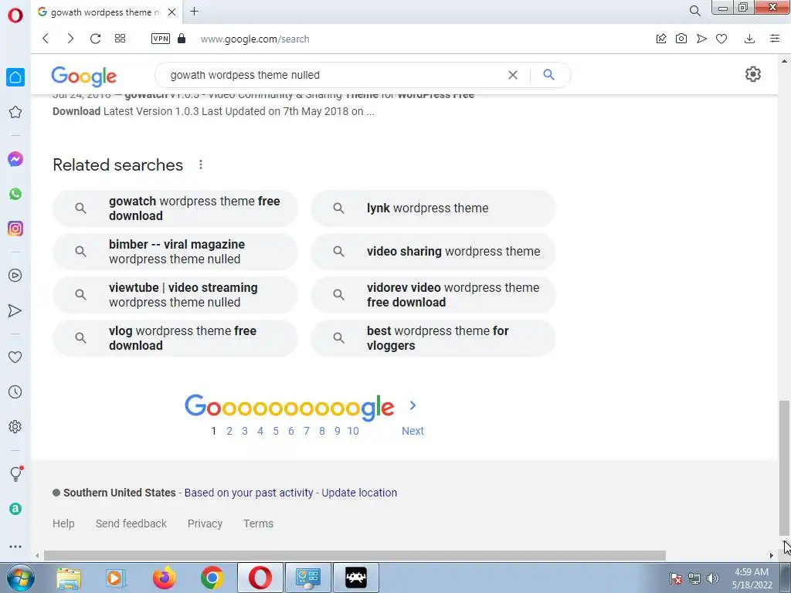The height and width of the screenshot is (593, 791).
Task: Click the horizontal scrollbar thumb
Action: [355, 555]
